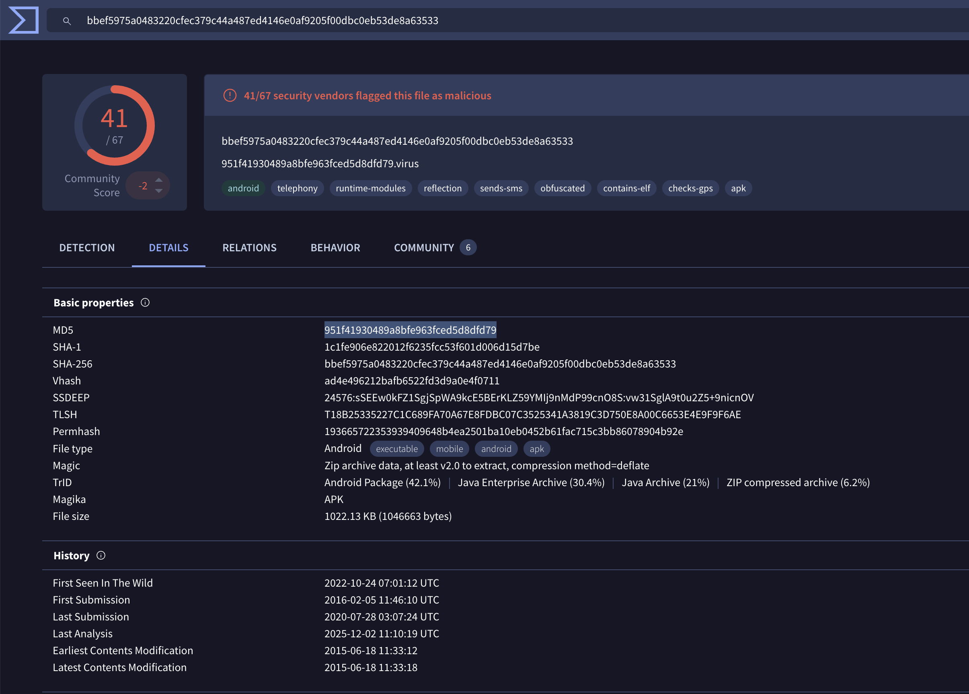969x694 pixels.
Task: Click the SSDEEP value
Action: pyautogui.click(x=539, y=397)
